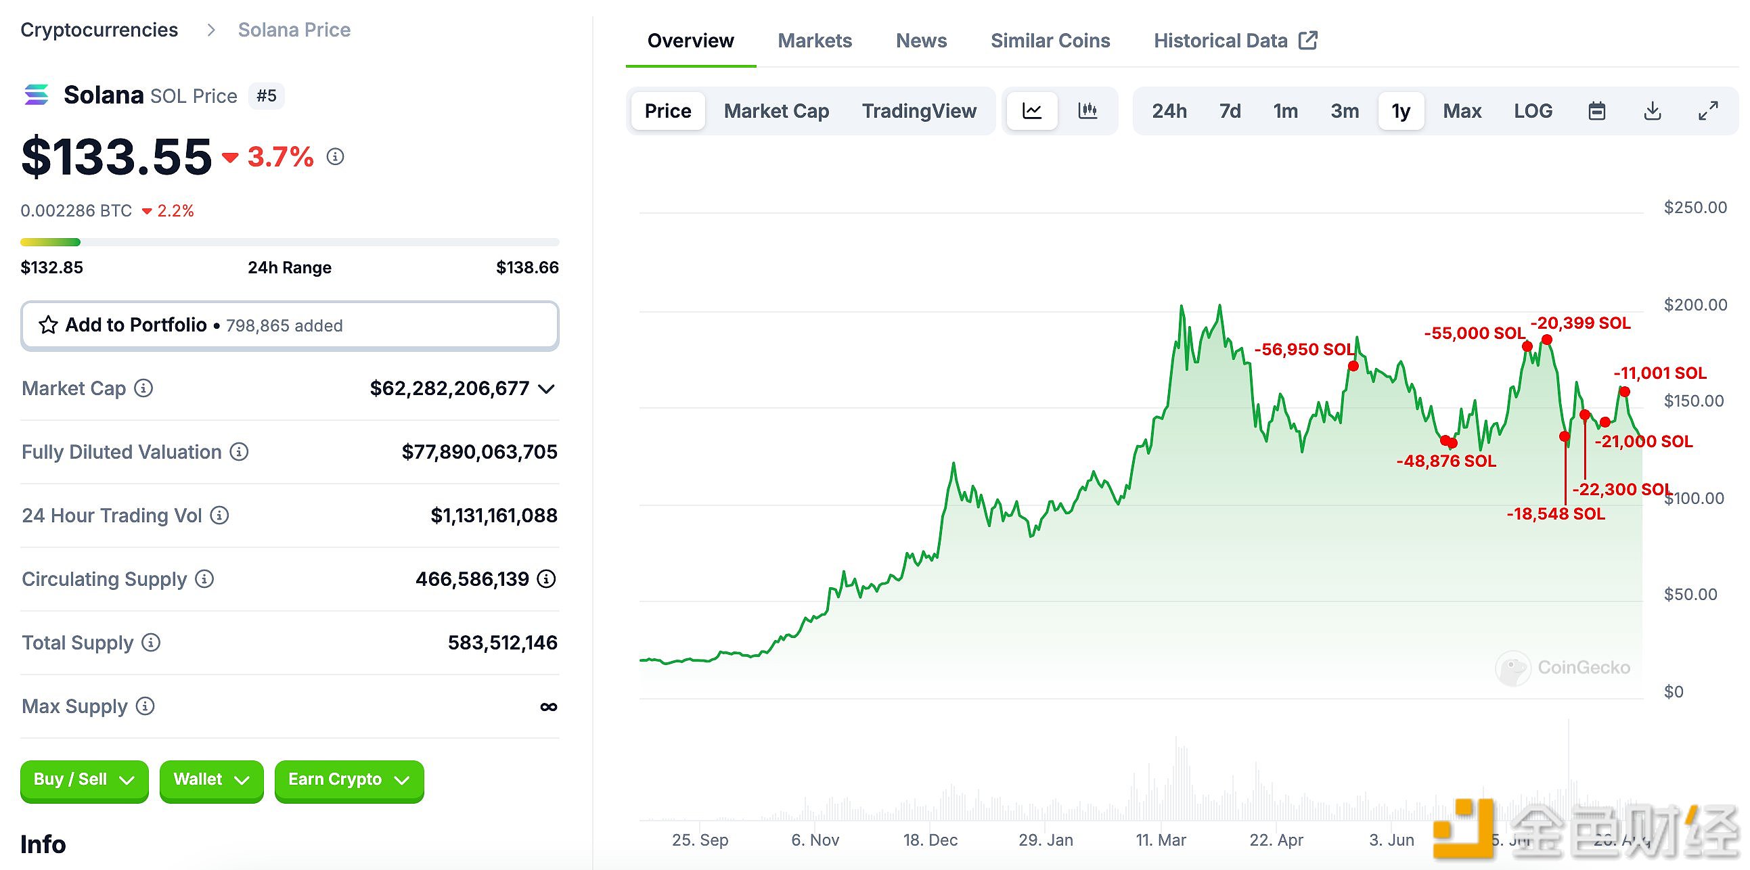Open Historical Data tab
Screen dimensions: 1750x870
point(1221,41)
